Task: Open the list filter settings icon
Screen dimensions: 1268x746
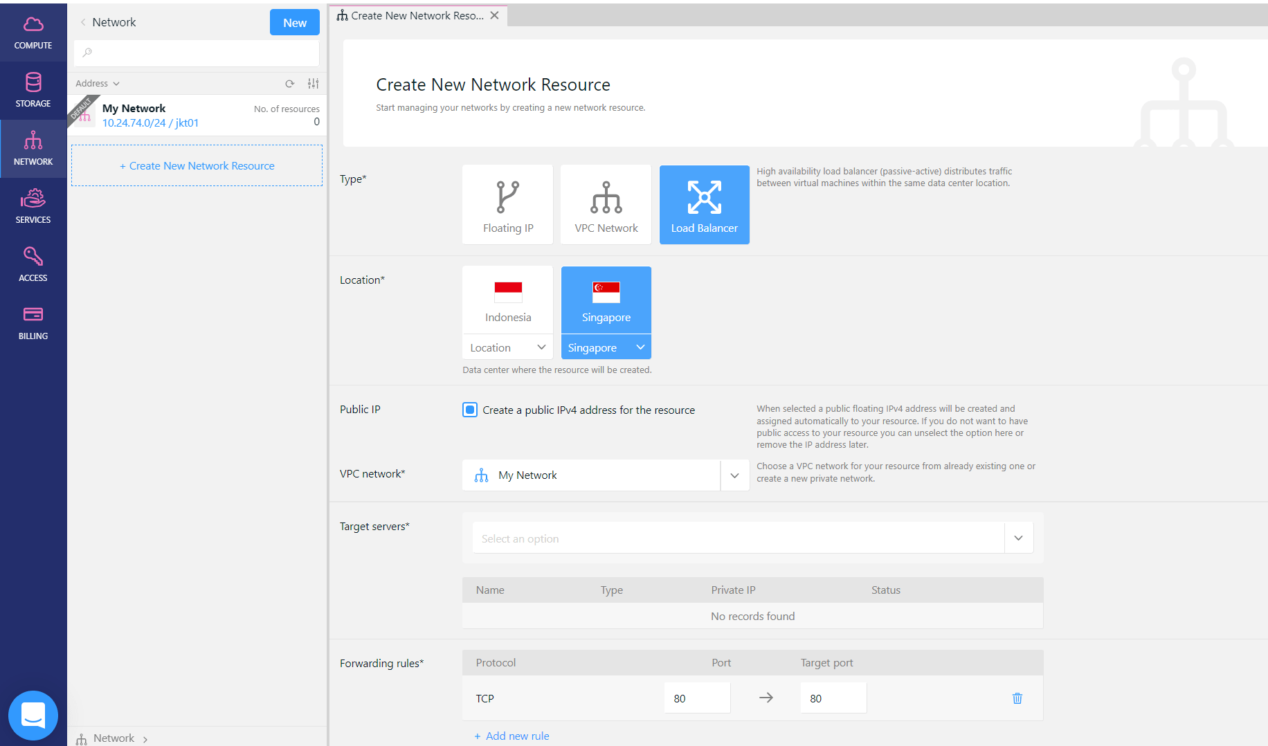Action: pos(314,84)
